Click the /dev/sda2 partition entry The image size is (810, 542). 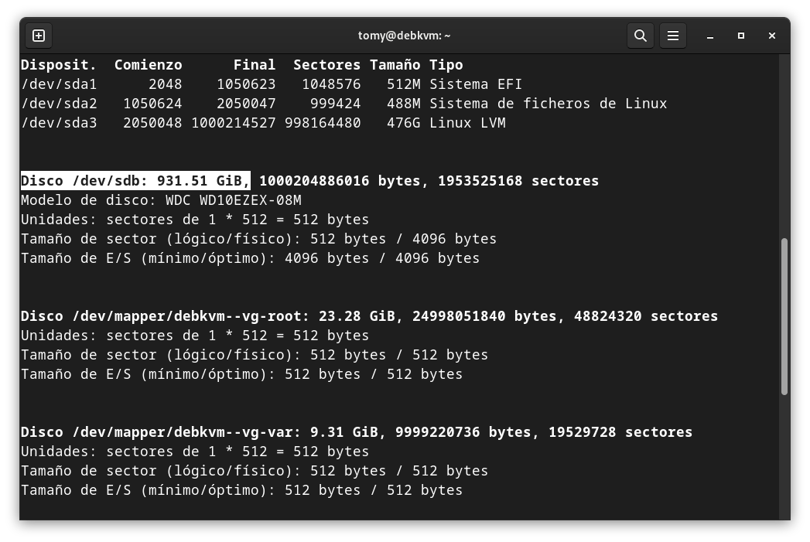(x=59, y=104)
